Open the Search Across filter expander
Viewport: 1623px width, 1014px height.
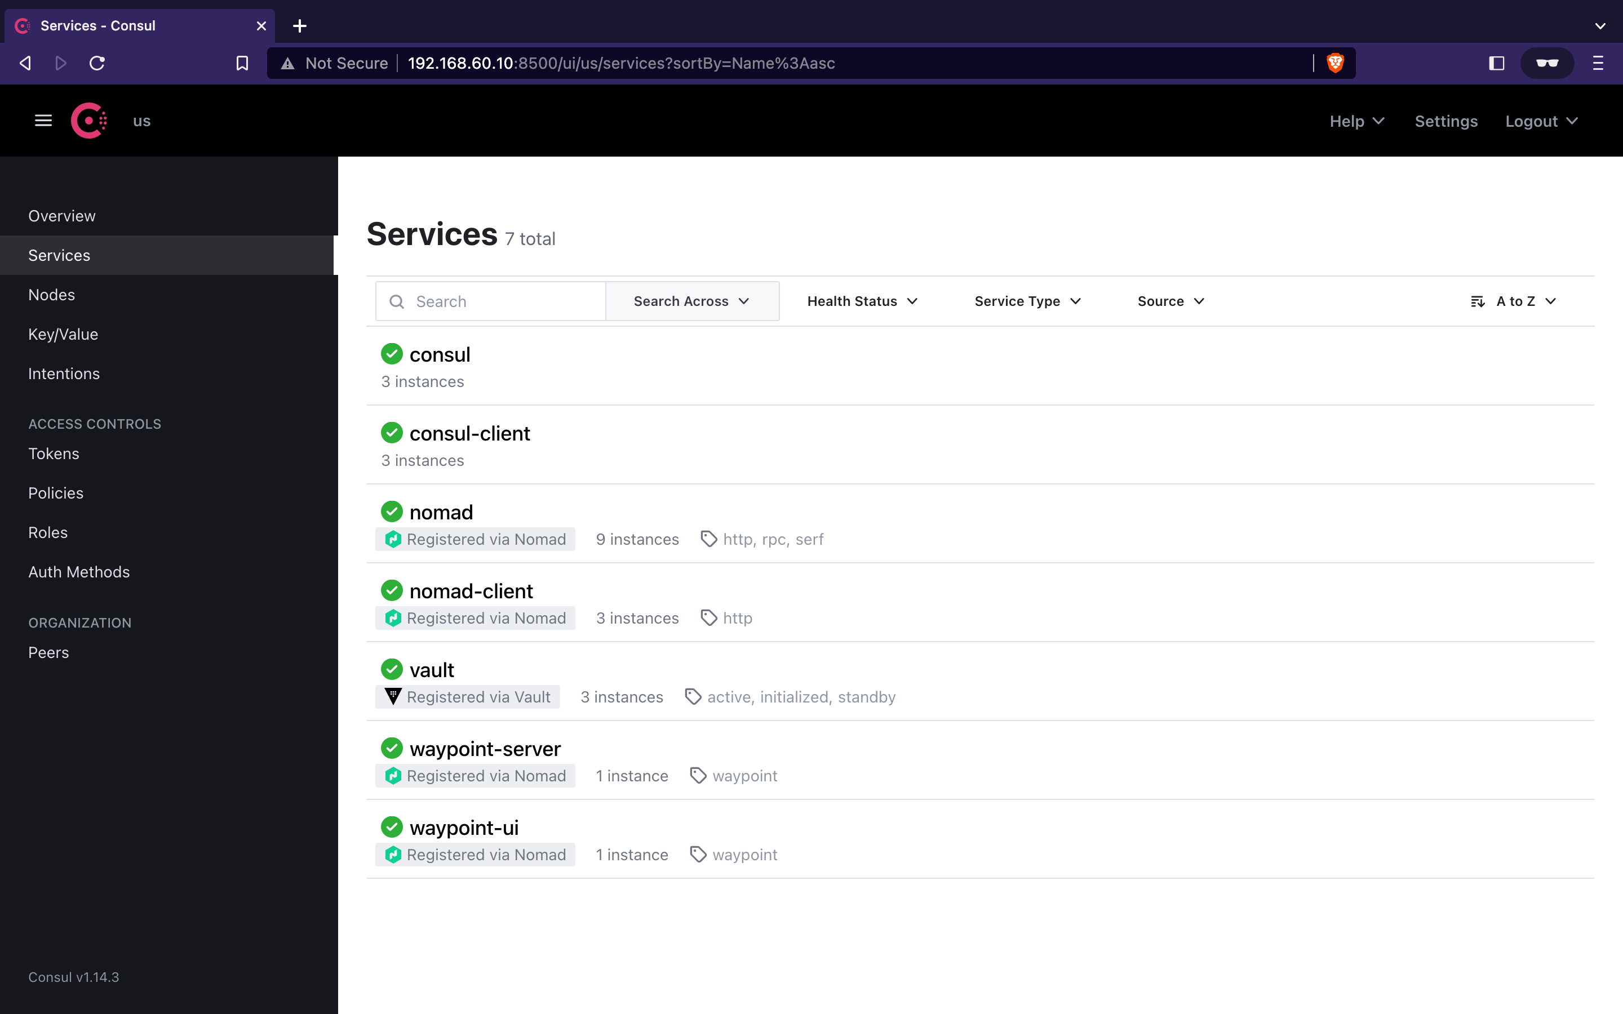[x=690, y=301]
